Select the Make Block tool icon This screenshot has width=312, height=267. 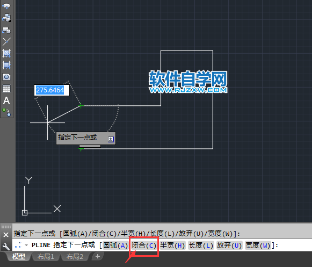point(6,30)
